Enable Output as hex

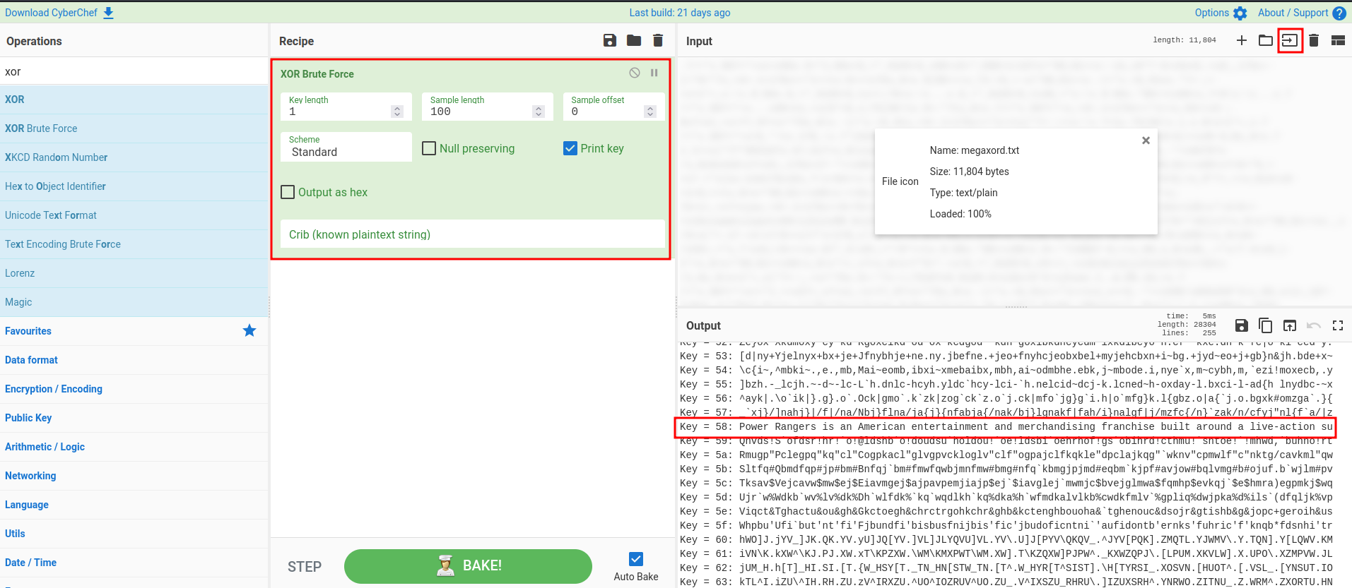point(288,192)
